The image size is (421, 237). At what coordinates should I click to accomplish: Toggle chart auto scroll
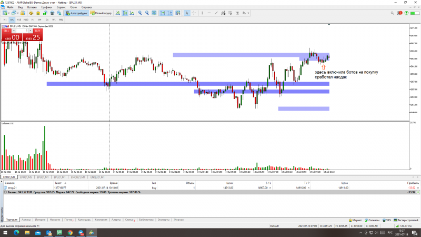[163, 13]
